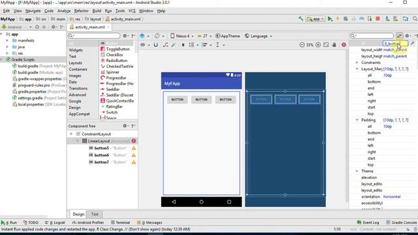This screenshot has width=418, height=235.
Task: Expand the Theme attribute section
Action: (357, 171)
